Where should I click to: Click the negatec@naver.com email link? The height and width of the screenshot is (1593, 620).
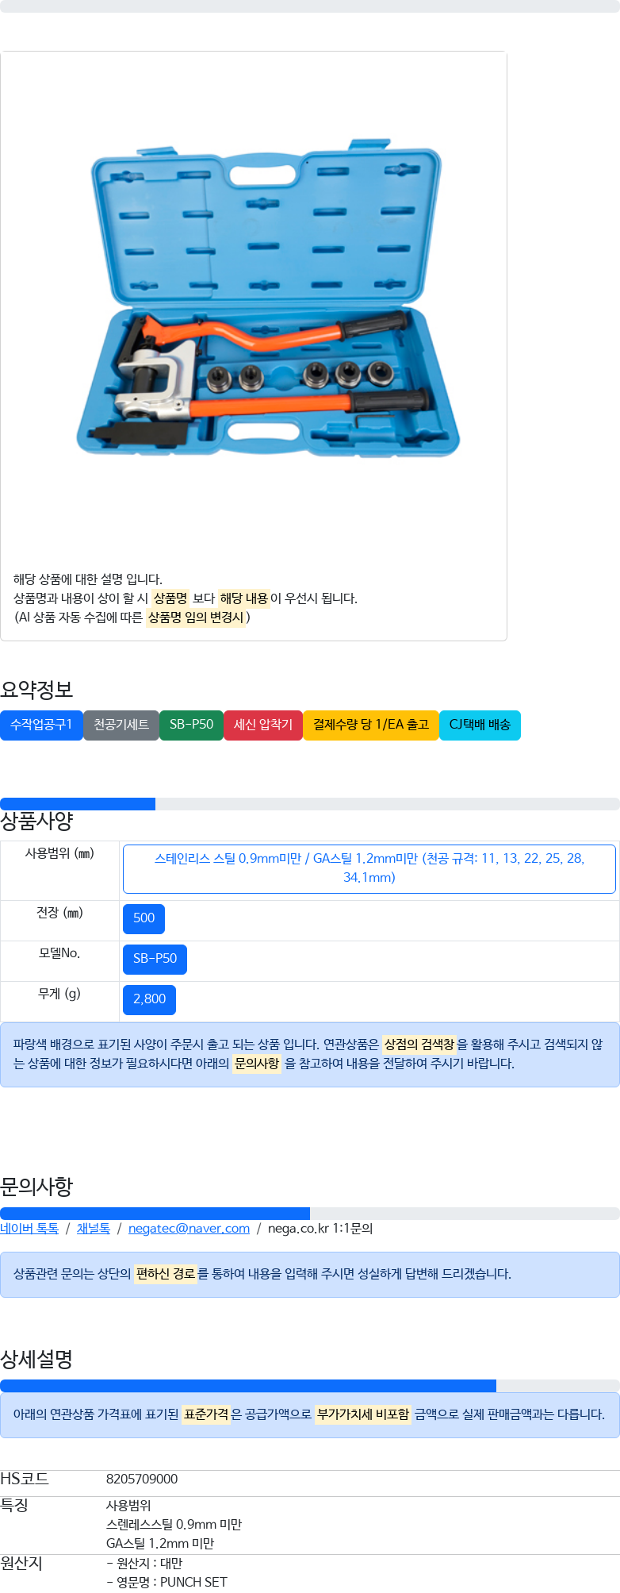click(189, 1229)
